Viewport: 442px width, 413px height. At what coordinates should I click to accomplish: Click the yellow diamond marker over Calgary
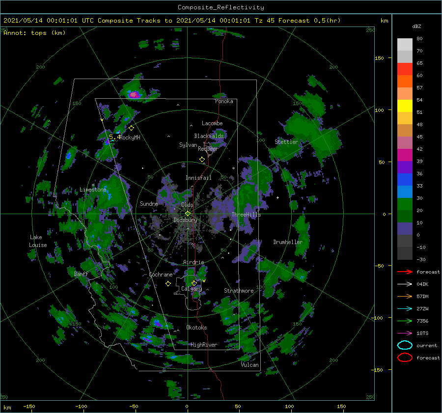[194, 283]
